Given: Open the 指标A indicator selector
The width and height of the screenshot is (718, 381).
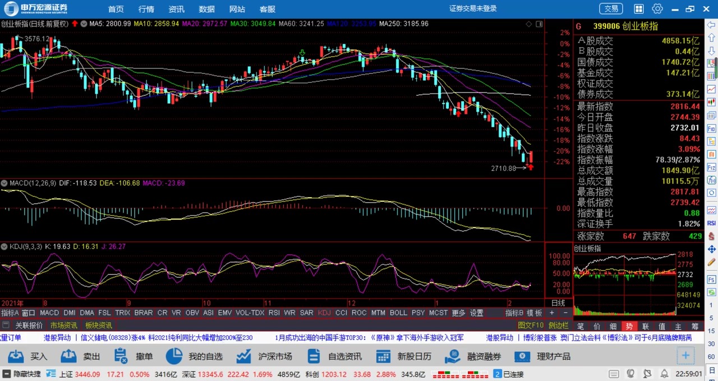Looking at the screenshot, I should [x=10, y=313].
